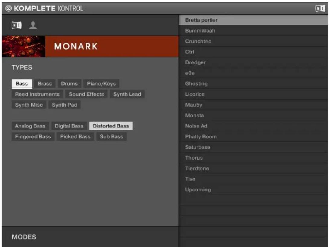Select the Upcoming preset
Image resolution: width=329 pixels, height=247 pixels.
coord(253,190)
